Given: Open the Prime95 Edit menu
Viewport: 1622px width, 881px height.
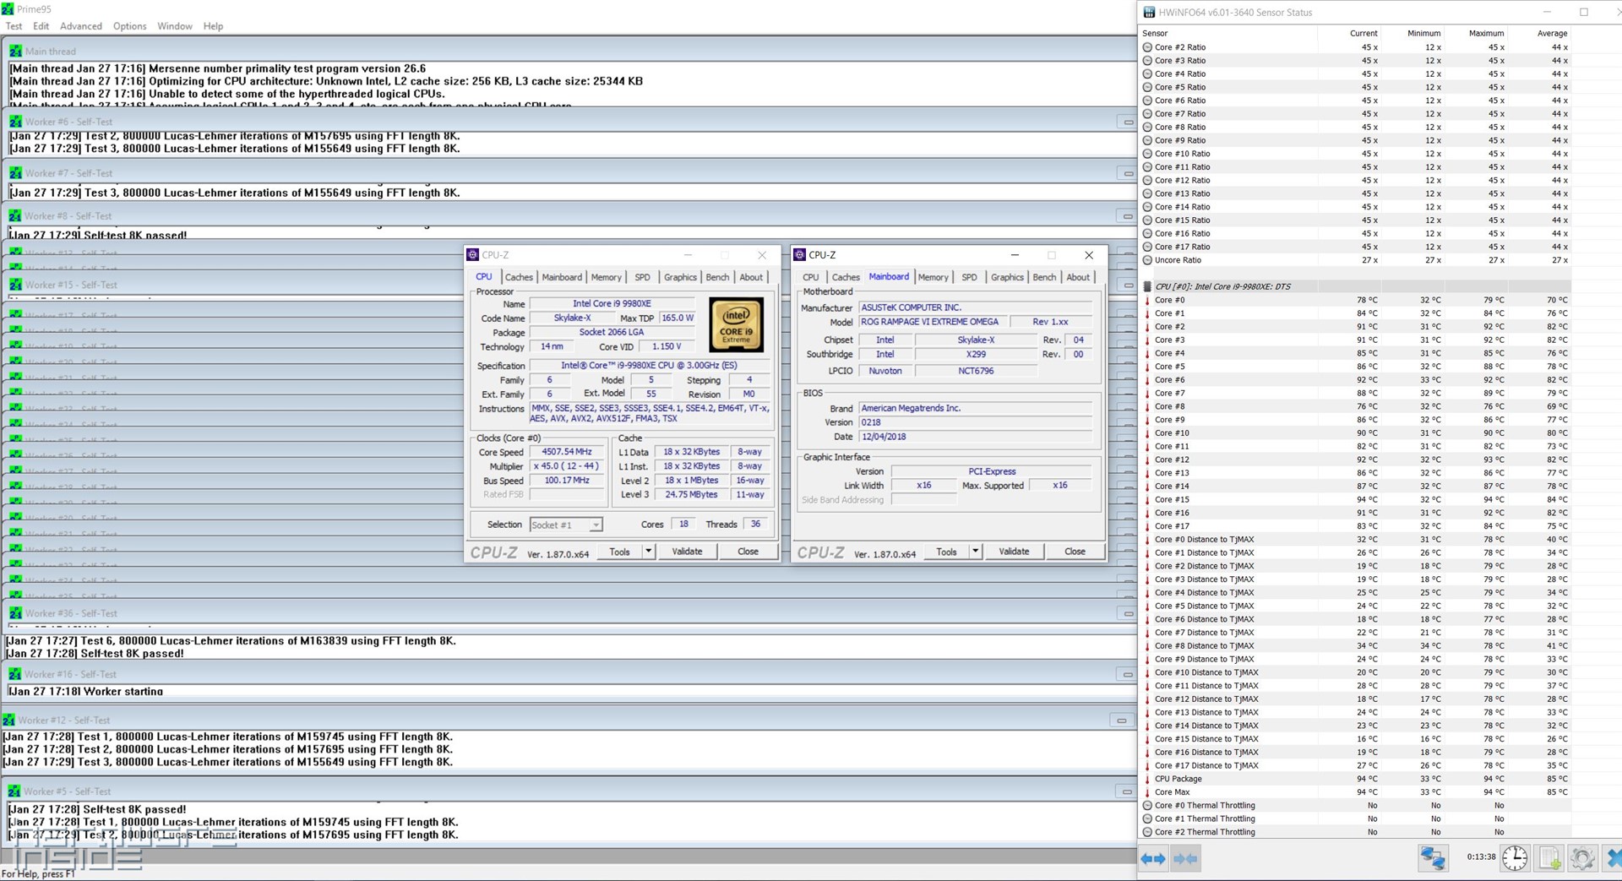Looking at the screenshot, I should pos(41,26).
